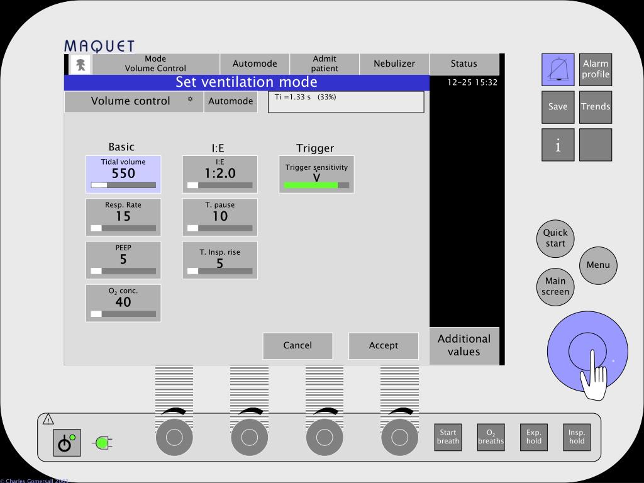Click the Start breath button
This screenshot has width=644, height=483.
tap(448, 438)
